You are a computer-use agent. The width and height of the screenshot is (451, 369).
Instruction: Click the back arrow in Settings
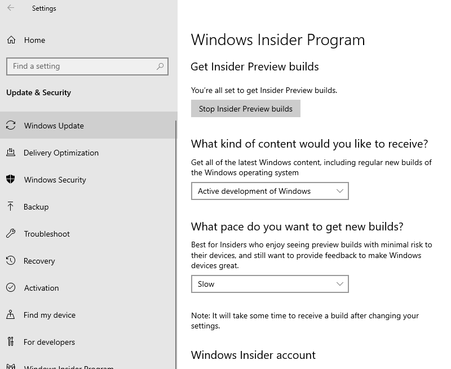coord(11,8)
